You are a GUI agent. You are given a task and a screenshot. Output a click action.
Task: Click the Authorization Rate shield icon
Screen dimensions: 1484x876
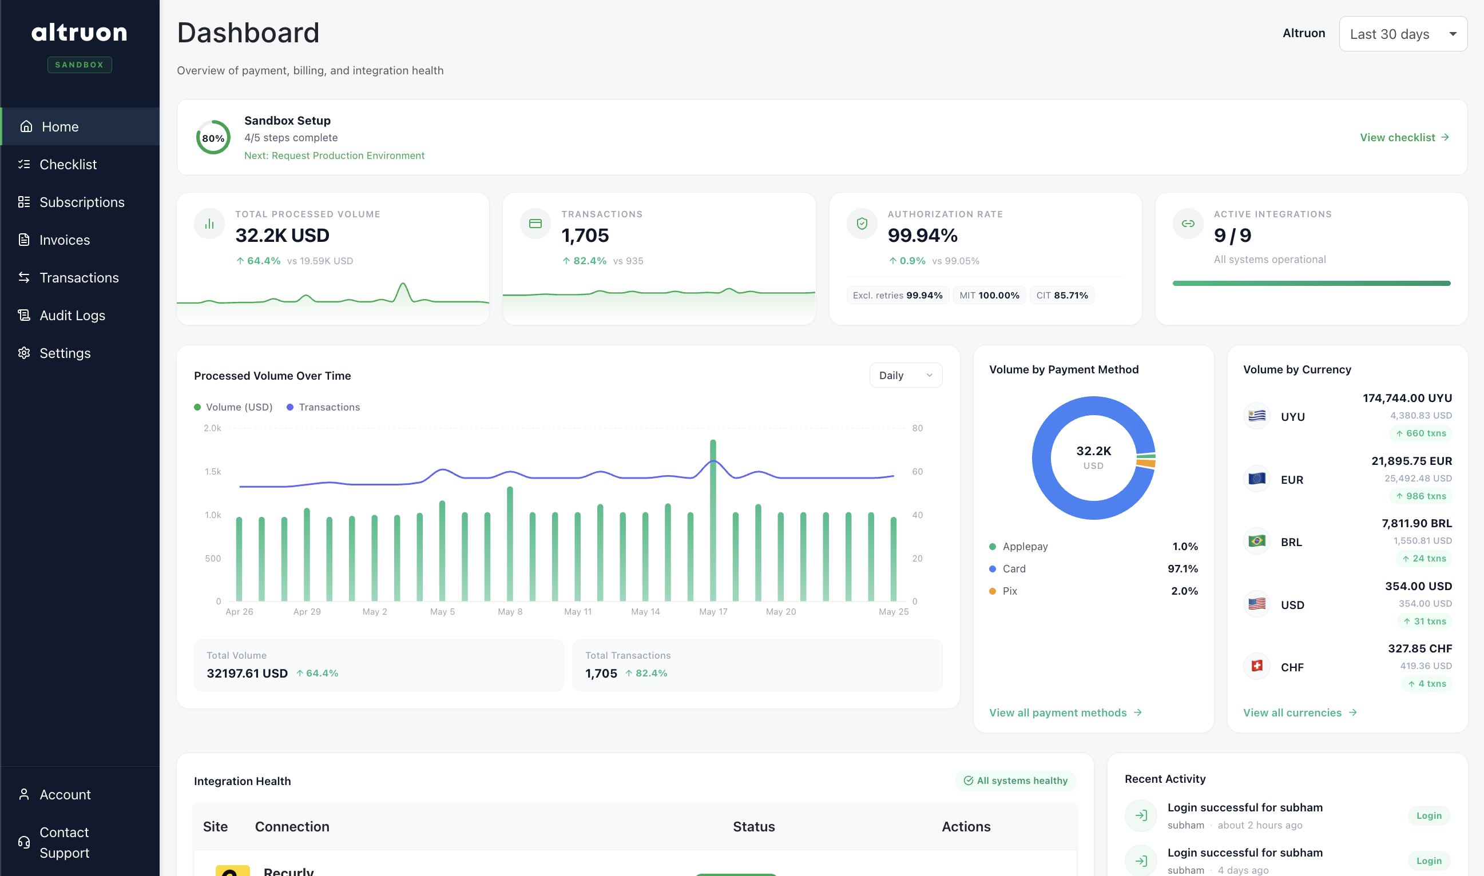862,224
